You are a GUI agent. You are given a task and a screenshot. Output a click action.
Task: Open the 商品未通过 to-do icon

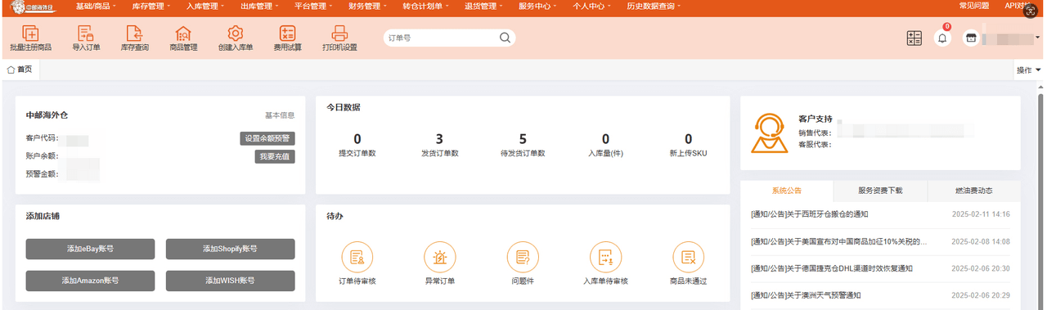[688, 258]
